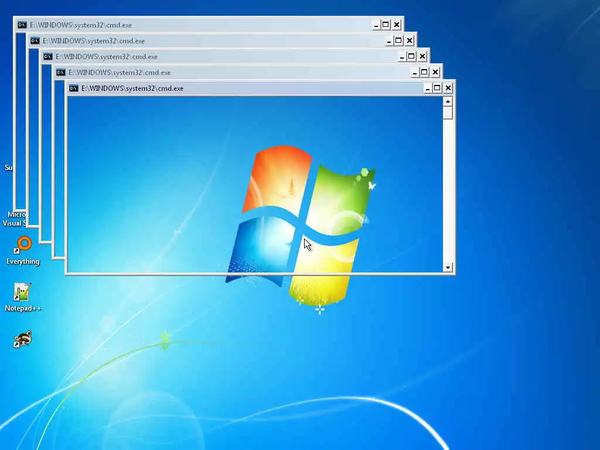Click middle window title 'E:\WINDOWS\system32\cmd.exe'
Image resolution: width=600 pixels, height=450 pixels.
click(107, 57)
